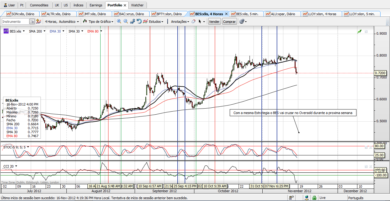
Task: Click the CFD badge for BES:xlis
Action: pos(6,31)
